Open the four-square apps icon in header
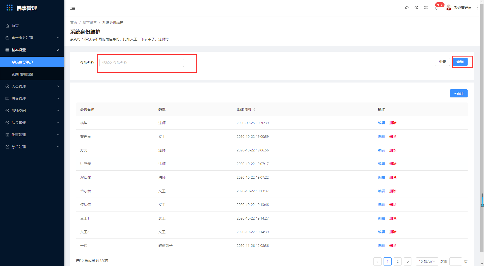The height and width of the screenshot is (266, 484). (x=426, y=8)
